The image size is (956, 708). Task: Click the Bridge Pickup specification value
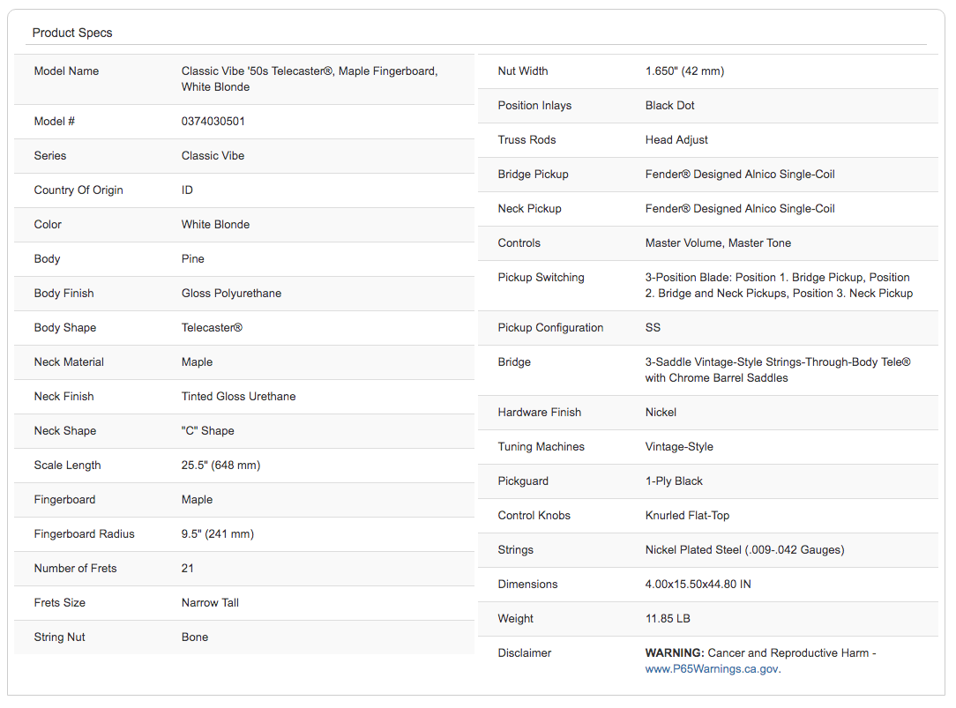click(740, 175)
